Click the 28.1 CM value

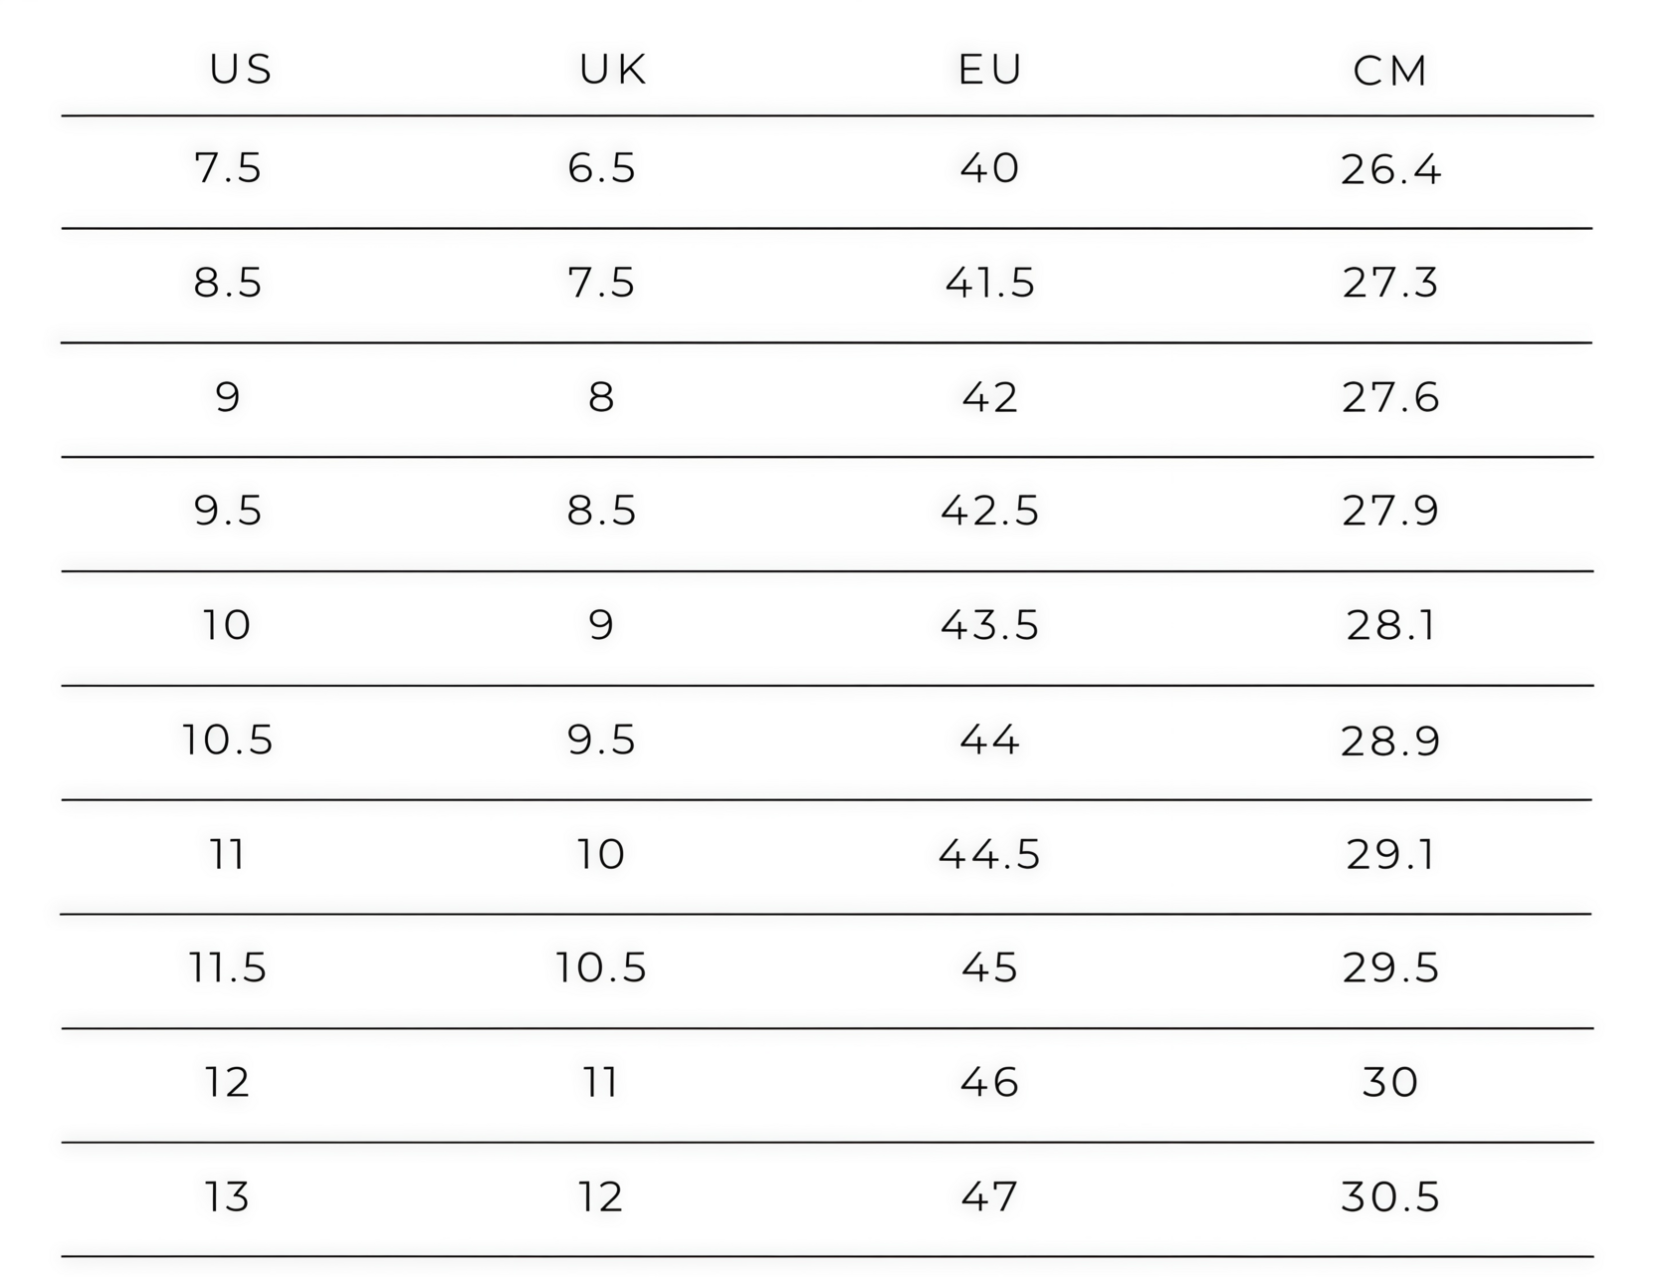1390,626
